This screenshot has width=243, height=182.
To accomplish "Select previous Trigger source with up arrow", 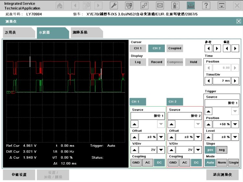I will coord(208,111).
